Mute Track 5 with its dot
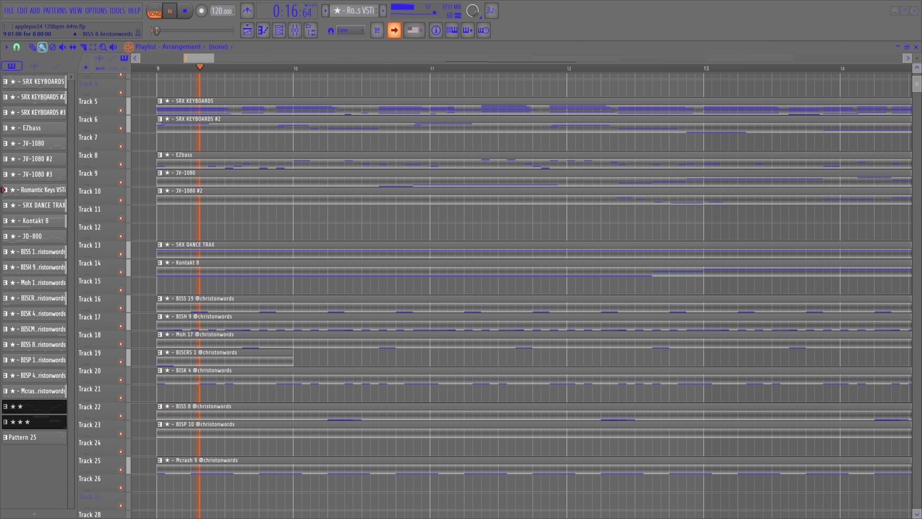Screen dimensions: 922x519 point(121,111)
